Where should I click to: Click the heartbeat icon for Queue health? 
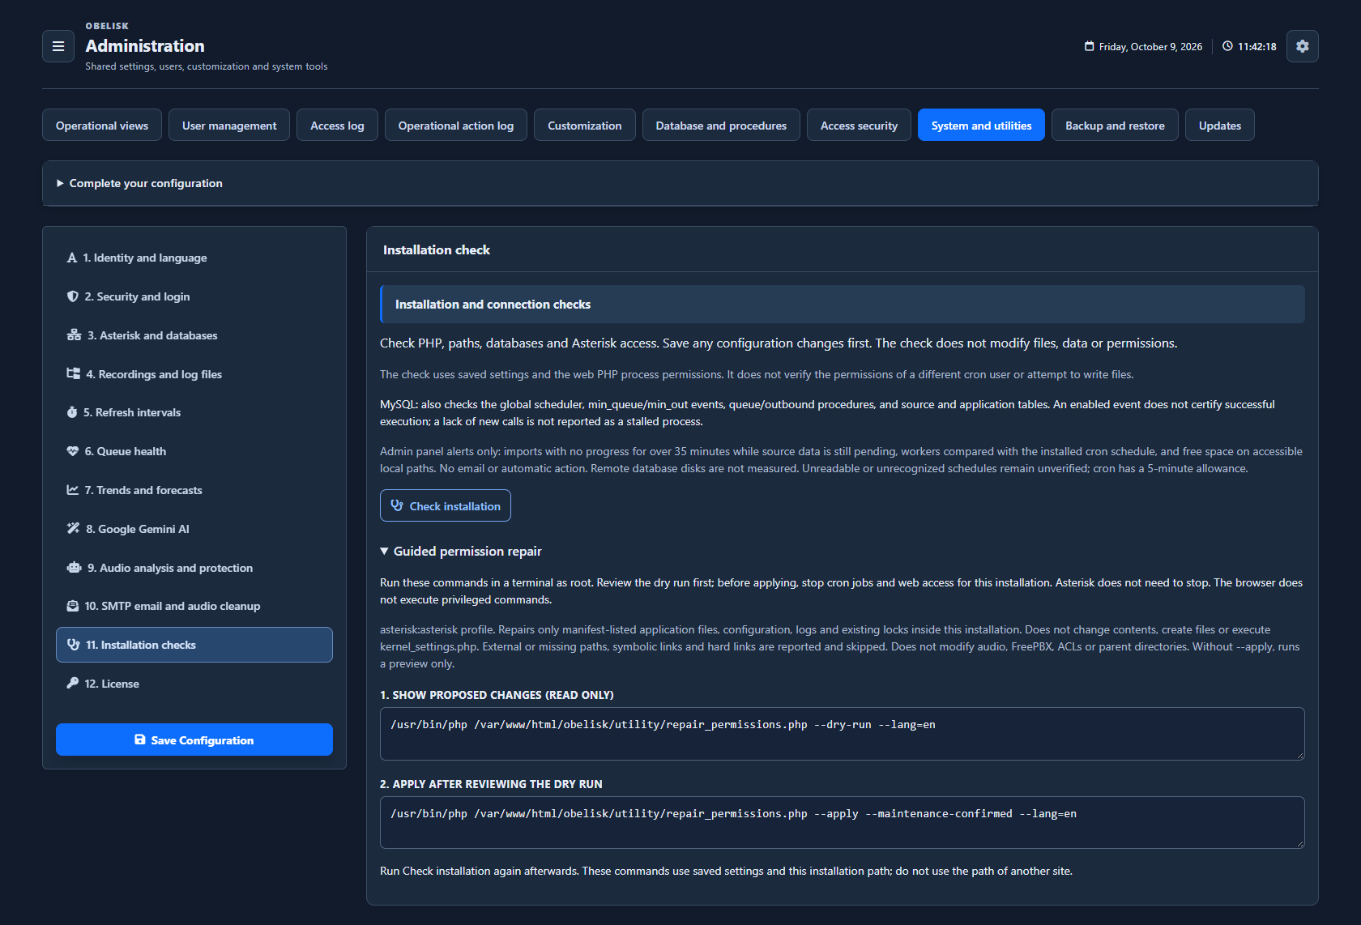[x=73, y=451]
